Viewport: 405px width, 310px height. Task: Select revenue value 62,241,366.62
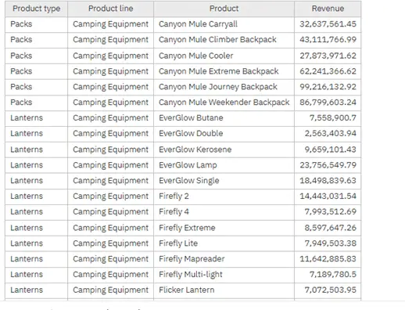coord(328,71)
